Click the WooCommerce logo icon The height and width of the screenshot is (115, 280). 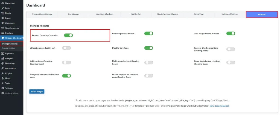[x=2, y=28]
